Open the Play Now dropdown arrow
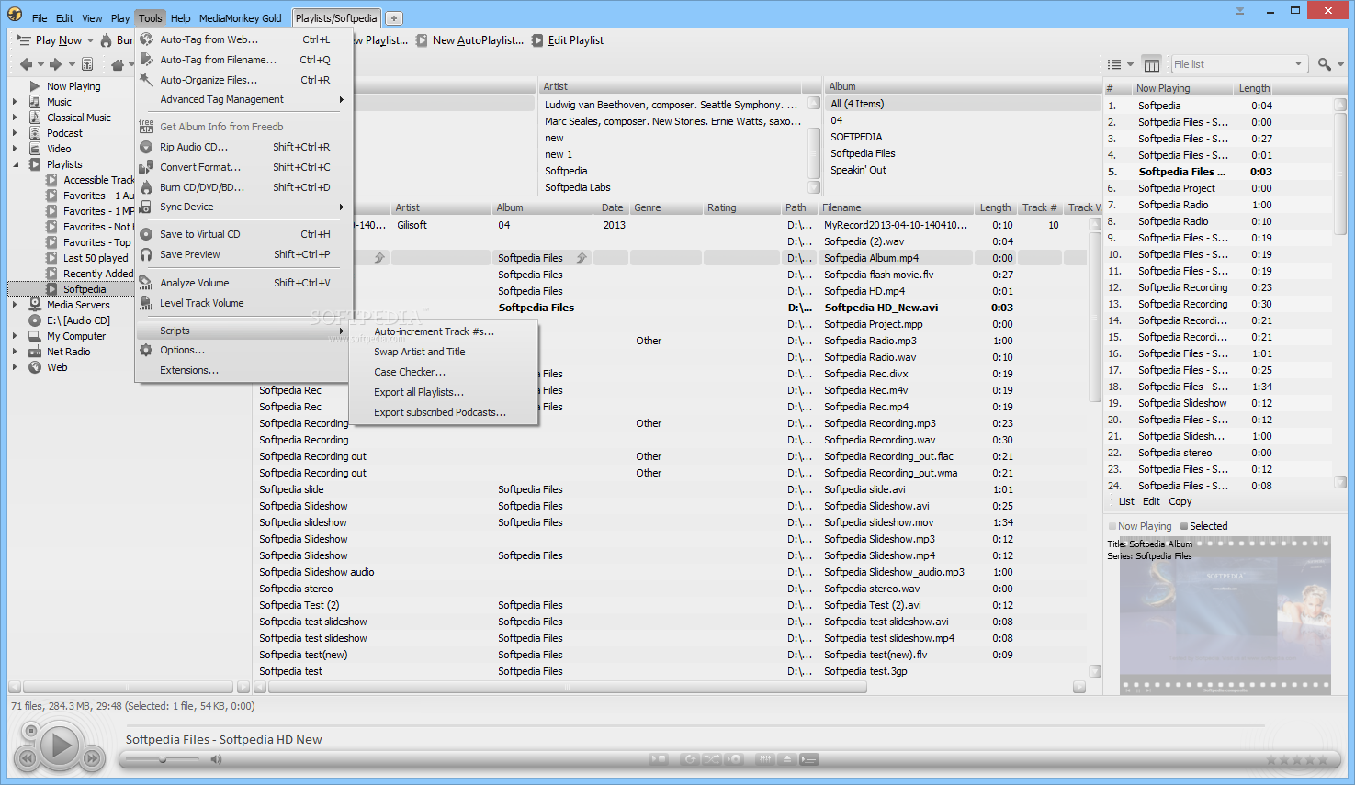1355x785 pixels. point(90,40)
